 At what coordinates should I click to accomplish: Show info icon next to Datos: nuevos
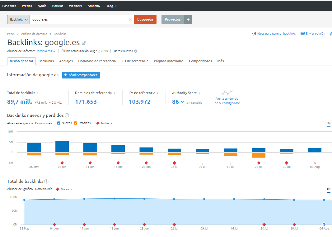point(136,51)
